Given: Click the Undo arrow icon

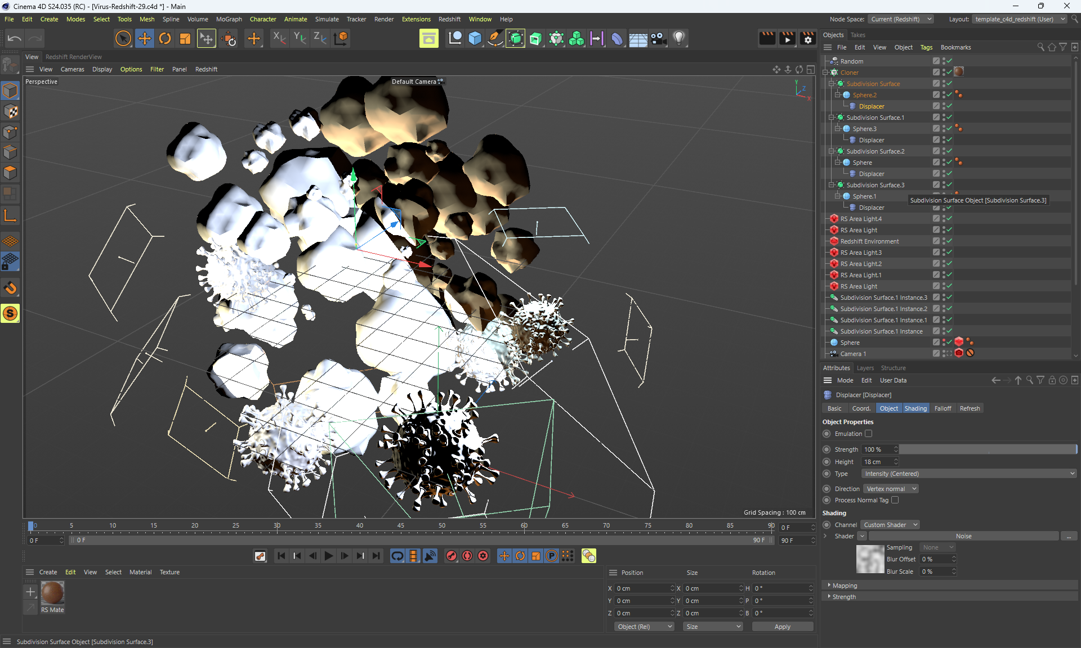Looking at the screenshot, I should coord(15,38).
